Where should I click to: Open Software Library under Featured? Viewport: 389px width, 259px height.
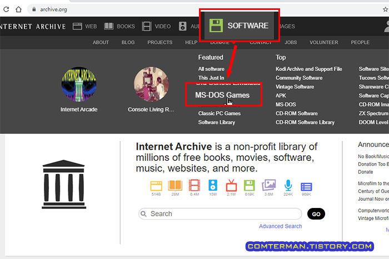[216, 123]
